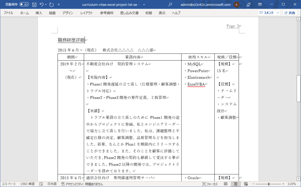
Task: Toggle フォーカス mode in status bar
Action: (210, 184)
